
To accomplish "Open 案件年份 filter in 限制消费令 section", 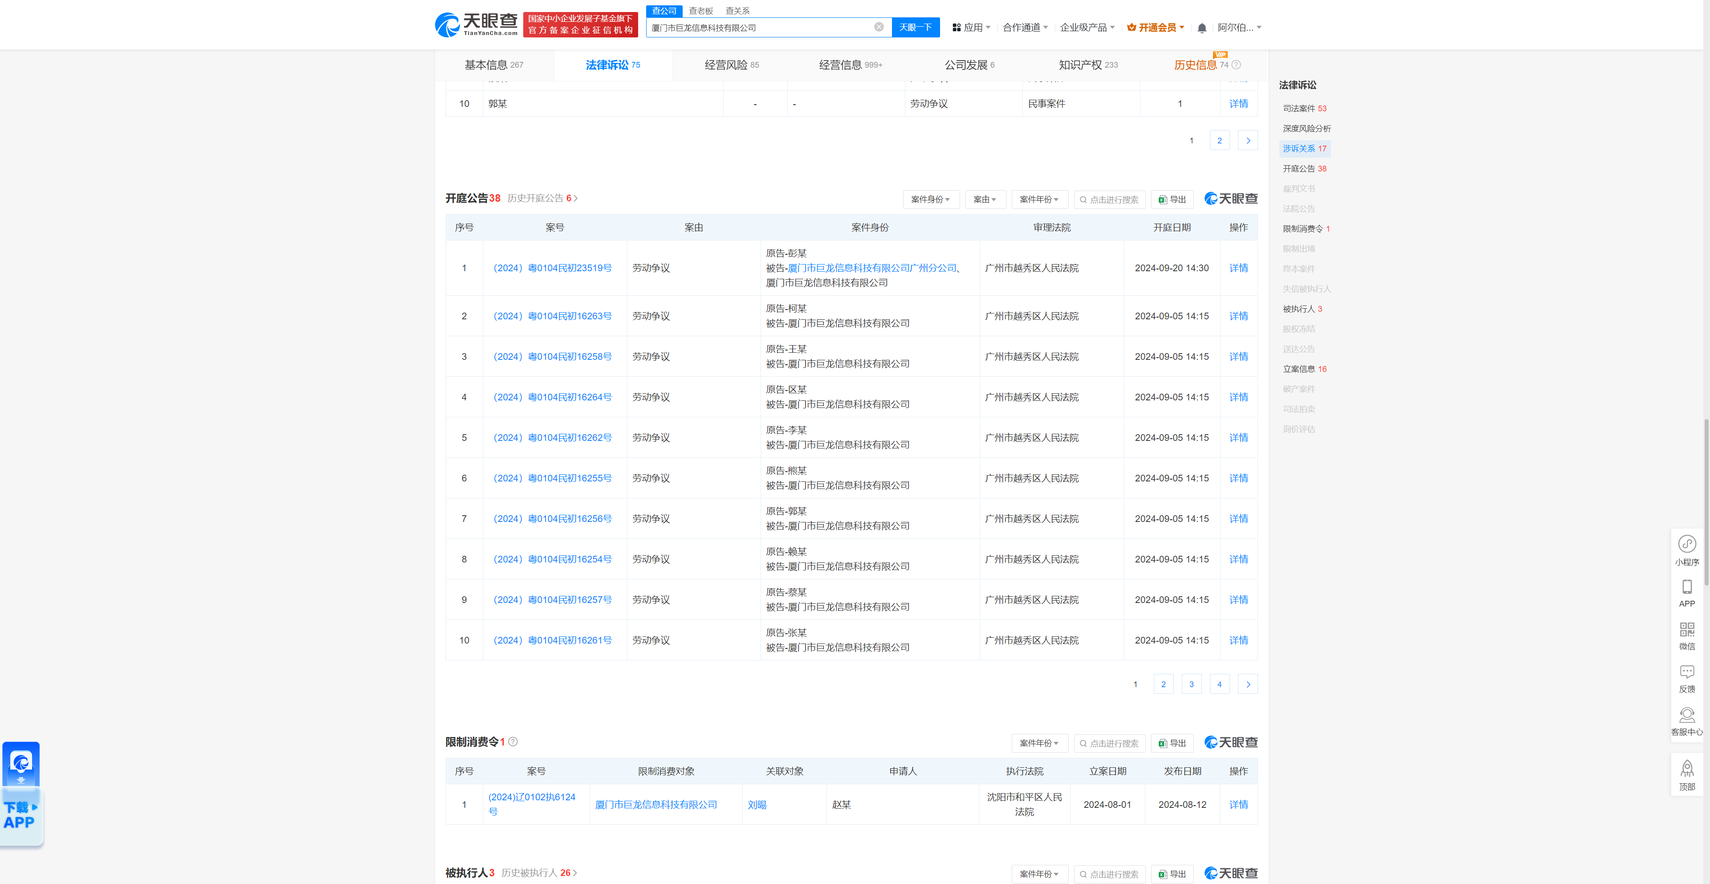I will pyautogui.click(x=1039, y=743).
